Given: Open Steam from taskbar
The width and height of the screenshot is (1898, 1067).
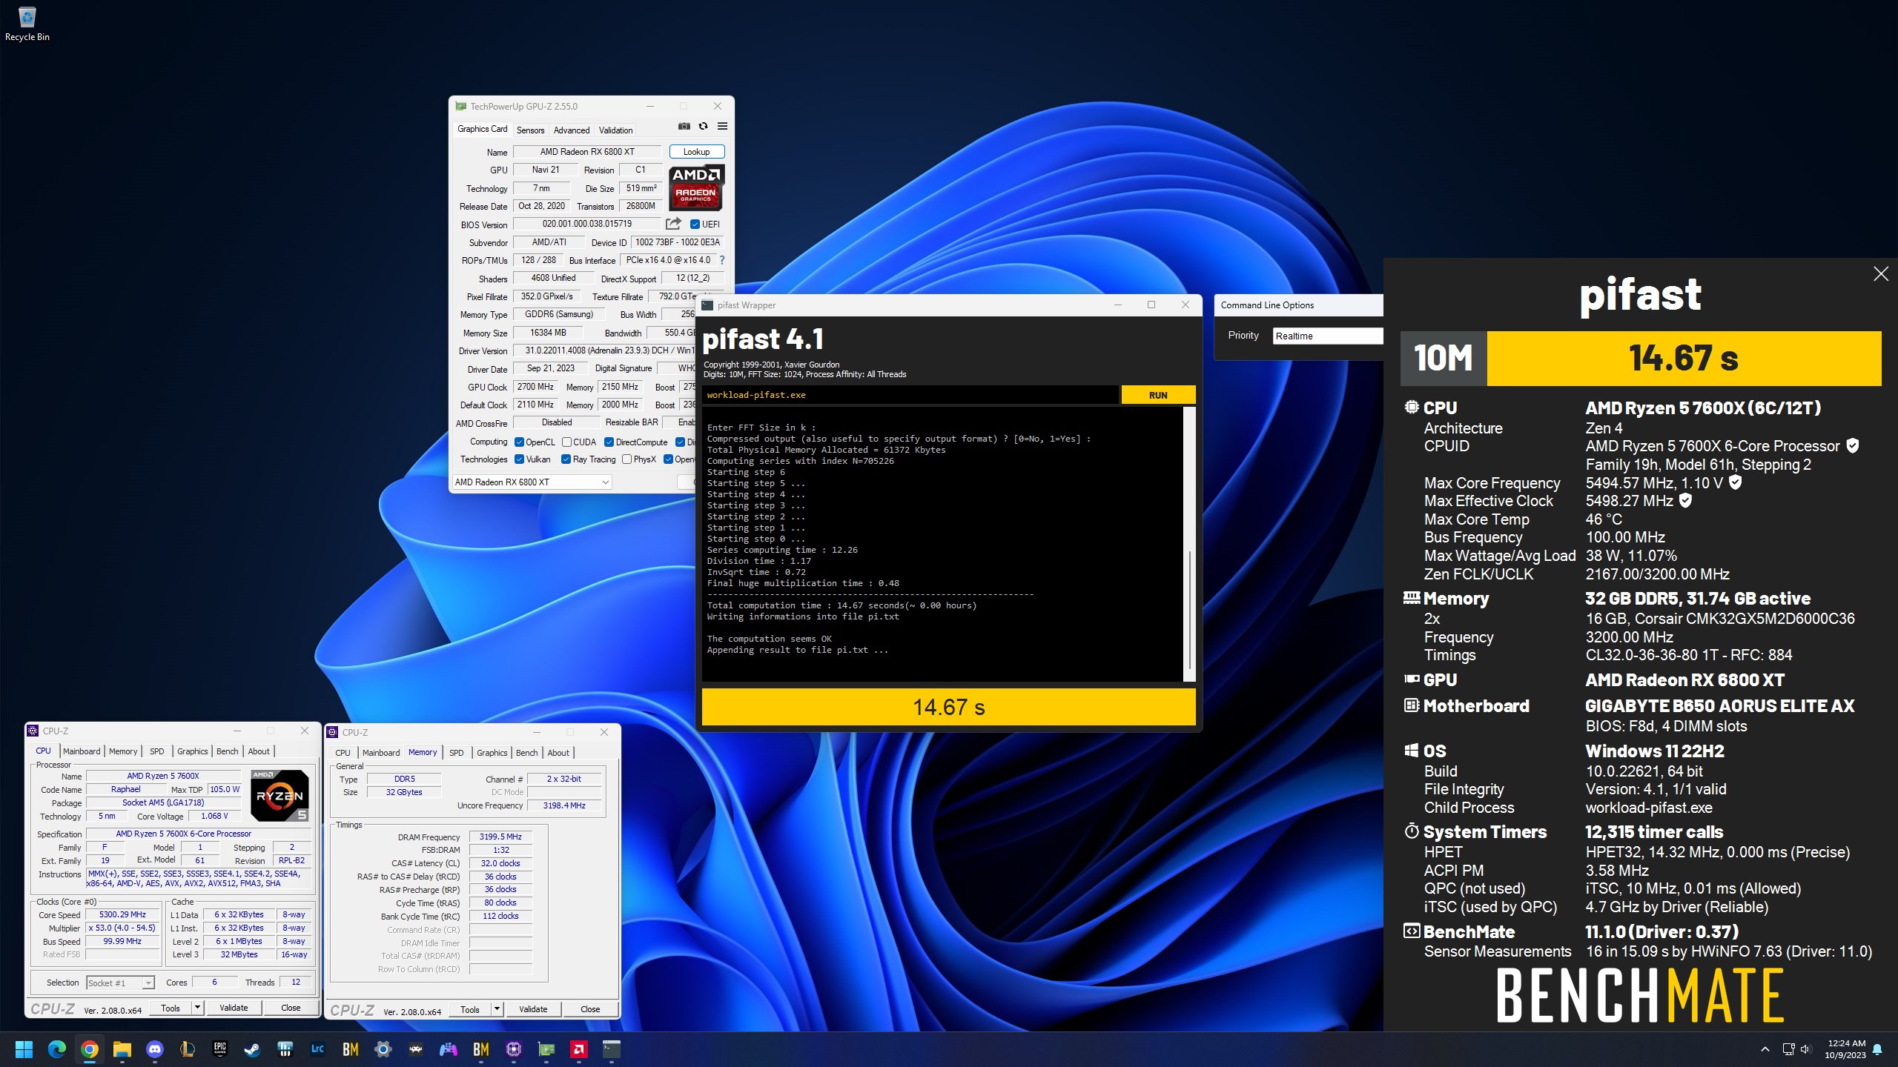Looking at the screenshot, I should [252, 1049].
